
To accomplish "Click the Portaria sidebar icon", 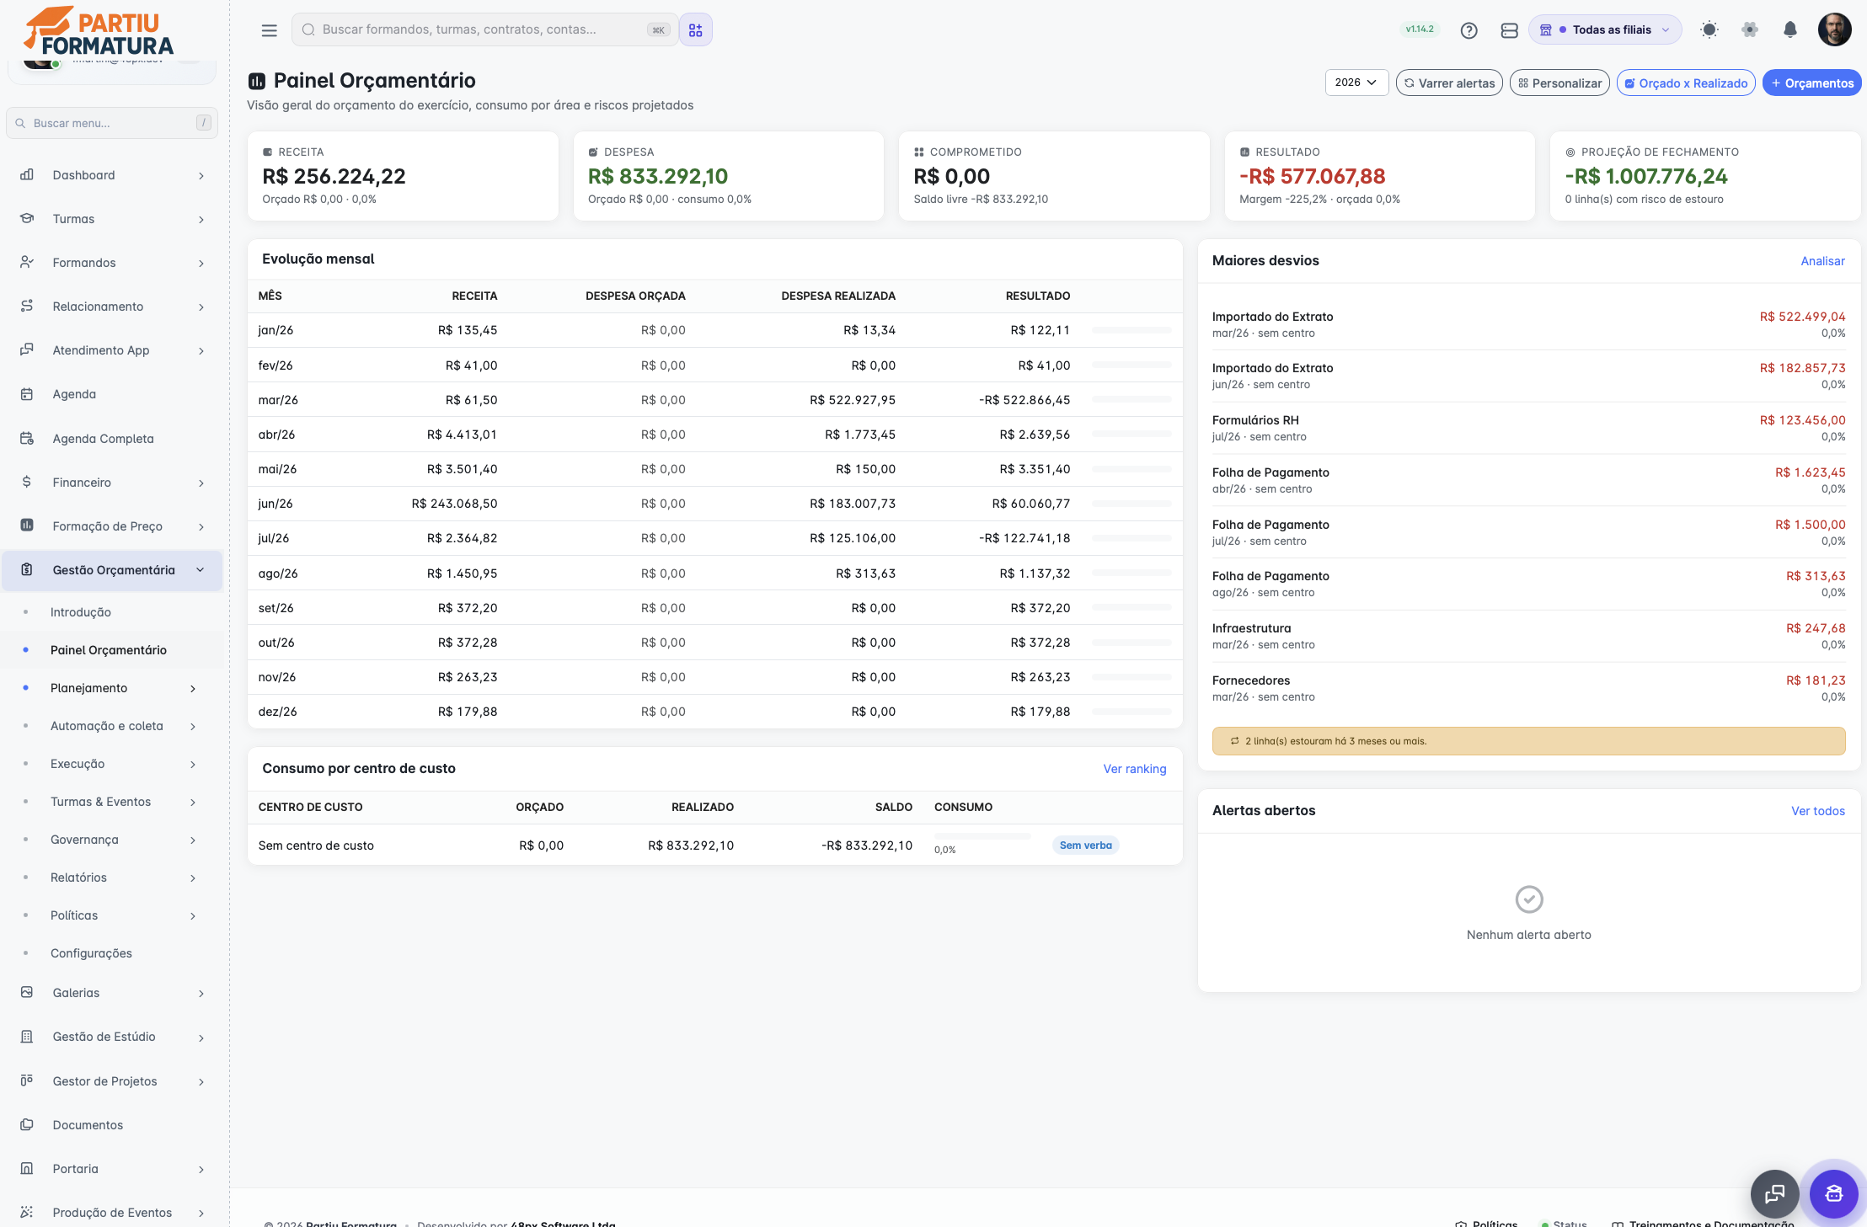I will coord(27,1168).
